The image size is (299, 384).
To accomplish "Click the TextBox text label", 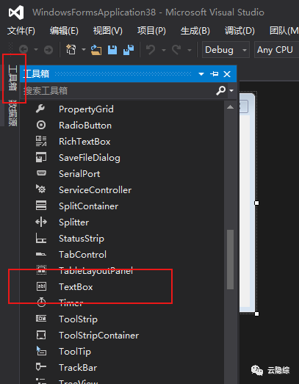I will (76, 287).
